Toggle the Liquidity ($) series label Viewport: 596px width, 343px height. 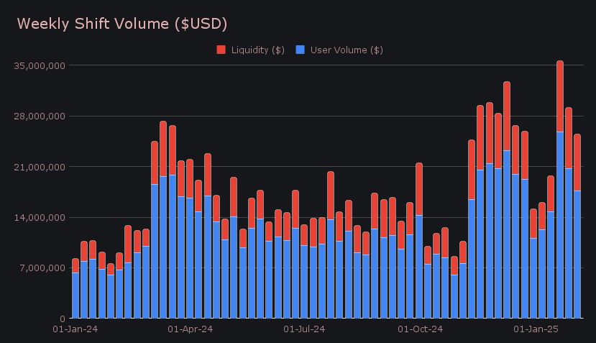pyautogui.click(x=257, y=50)
